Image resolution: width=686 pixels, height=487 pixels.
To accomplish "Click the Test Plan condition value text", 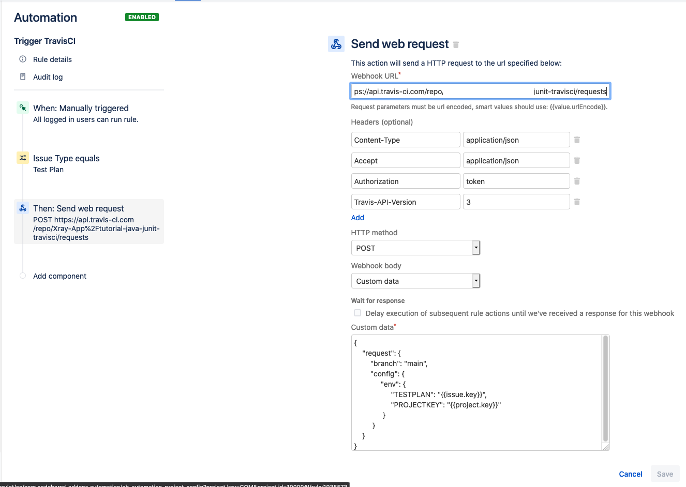I will (x=48, y=170).
